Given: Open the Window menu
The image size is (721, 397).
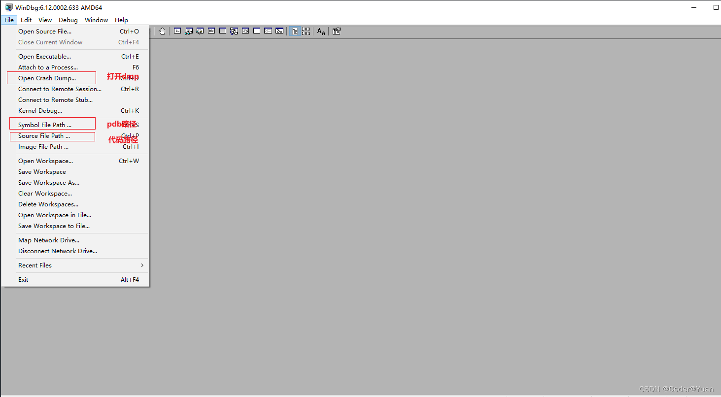Looking at the screenshot, I should (96, 20).
